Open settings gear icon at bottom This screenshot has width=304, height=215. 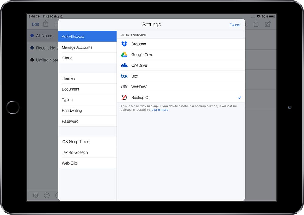click(36, 196)
